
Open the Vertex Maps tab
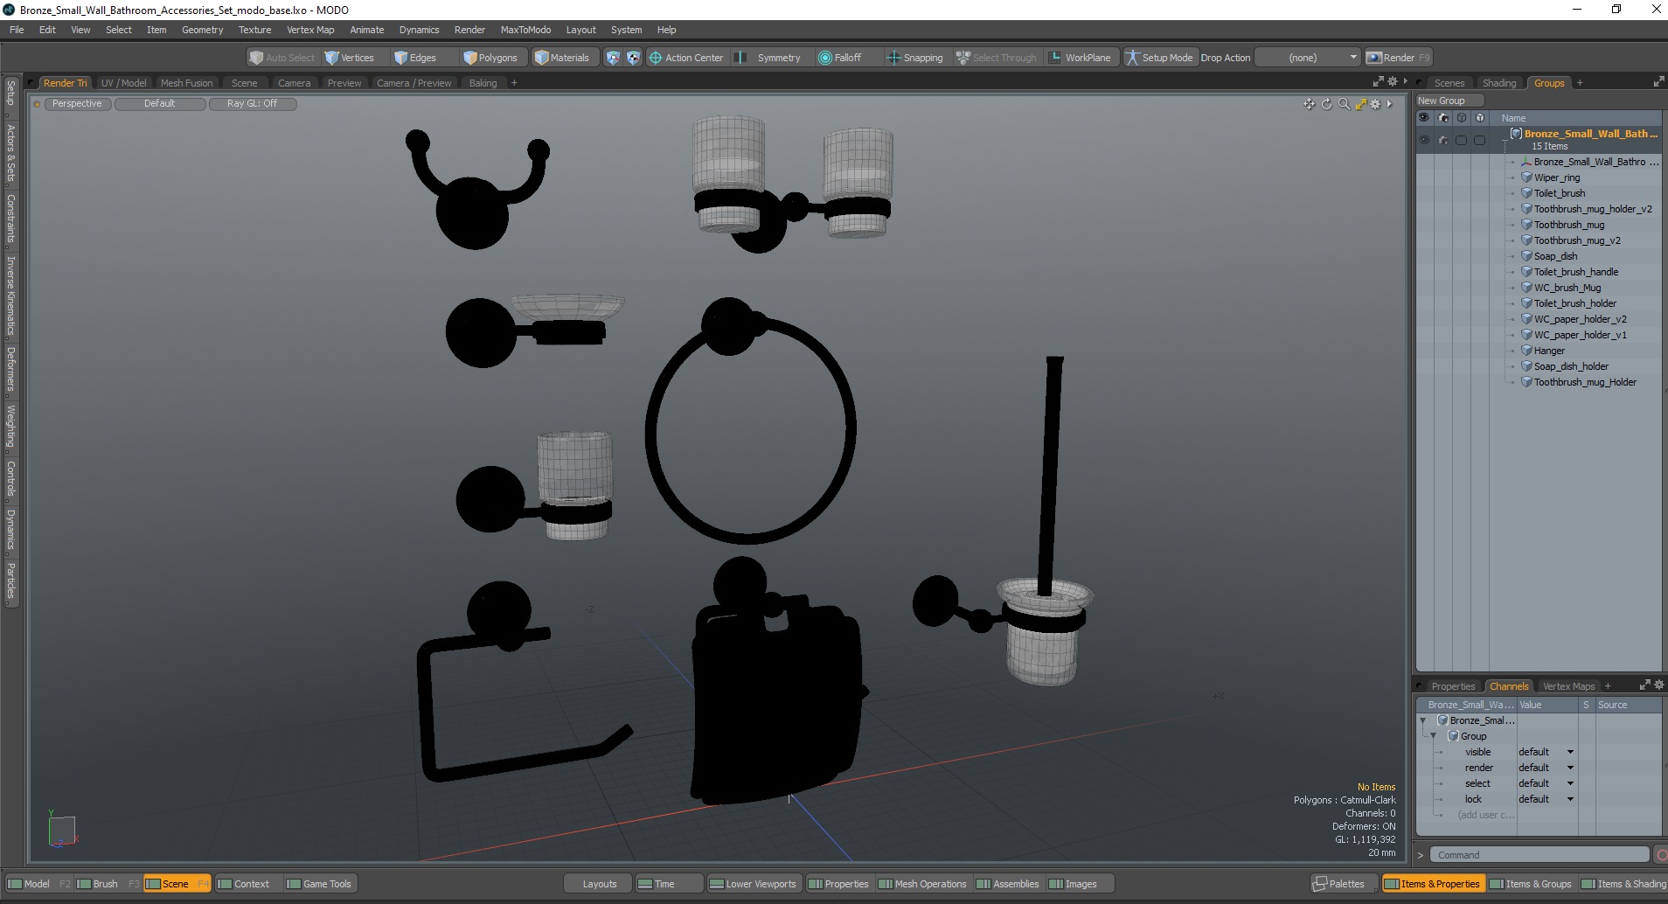[x=1568, y=686]
